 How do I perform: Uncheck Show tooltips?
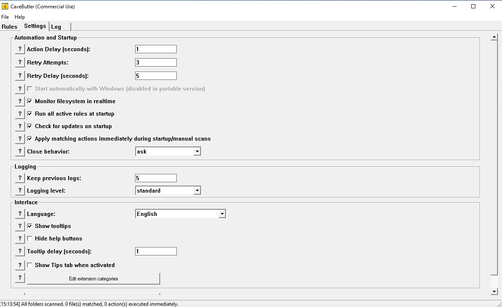point(30,226)
